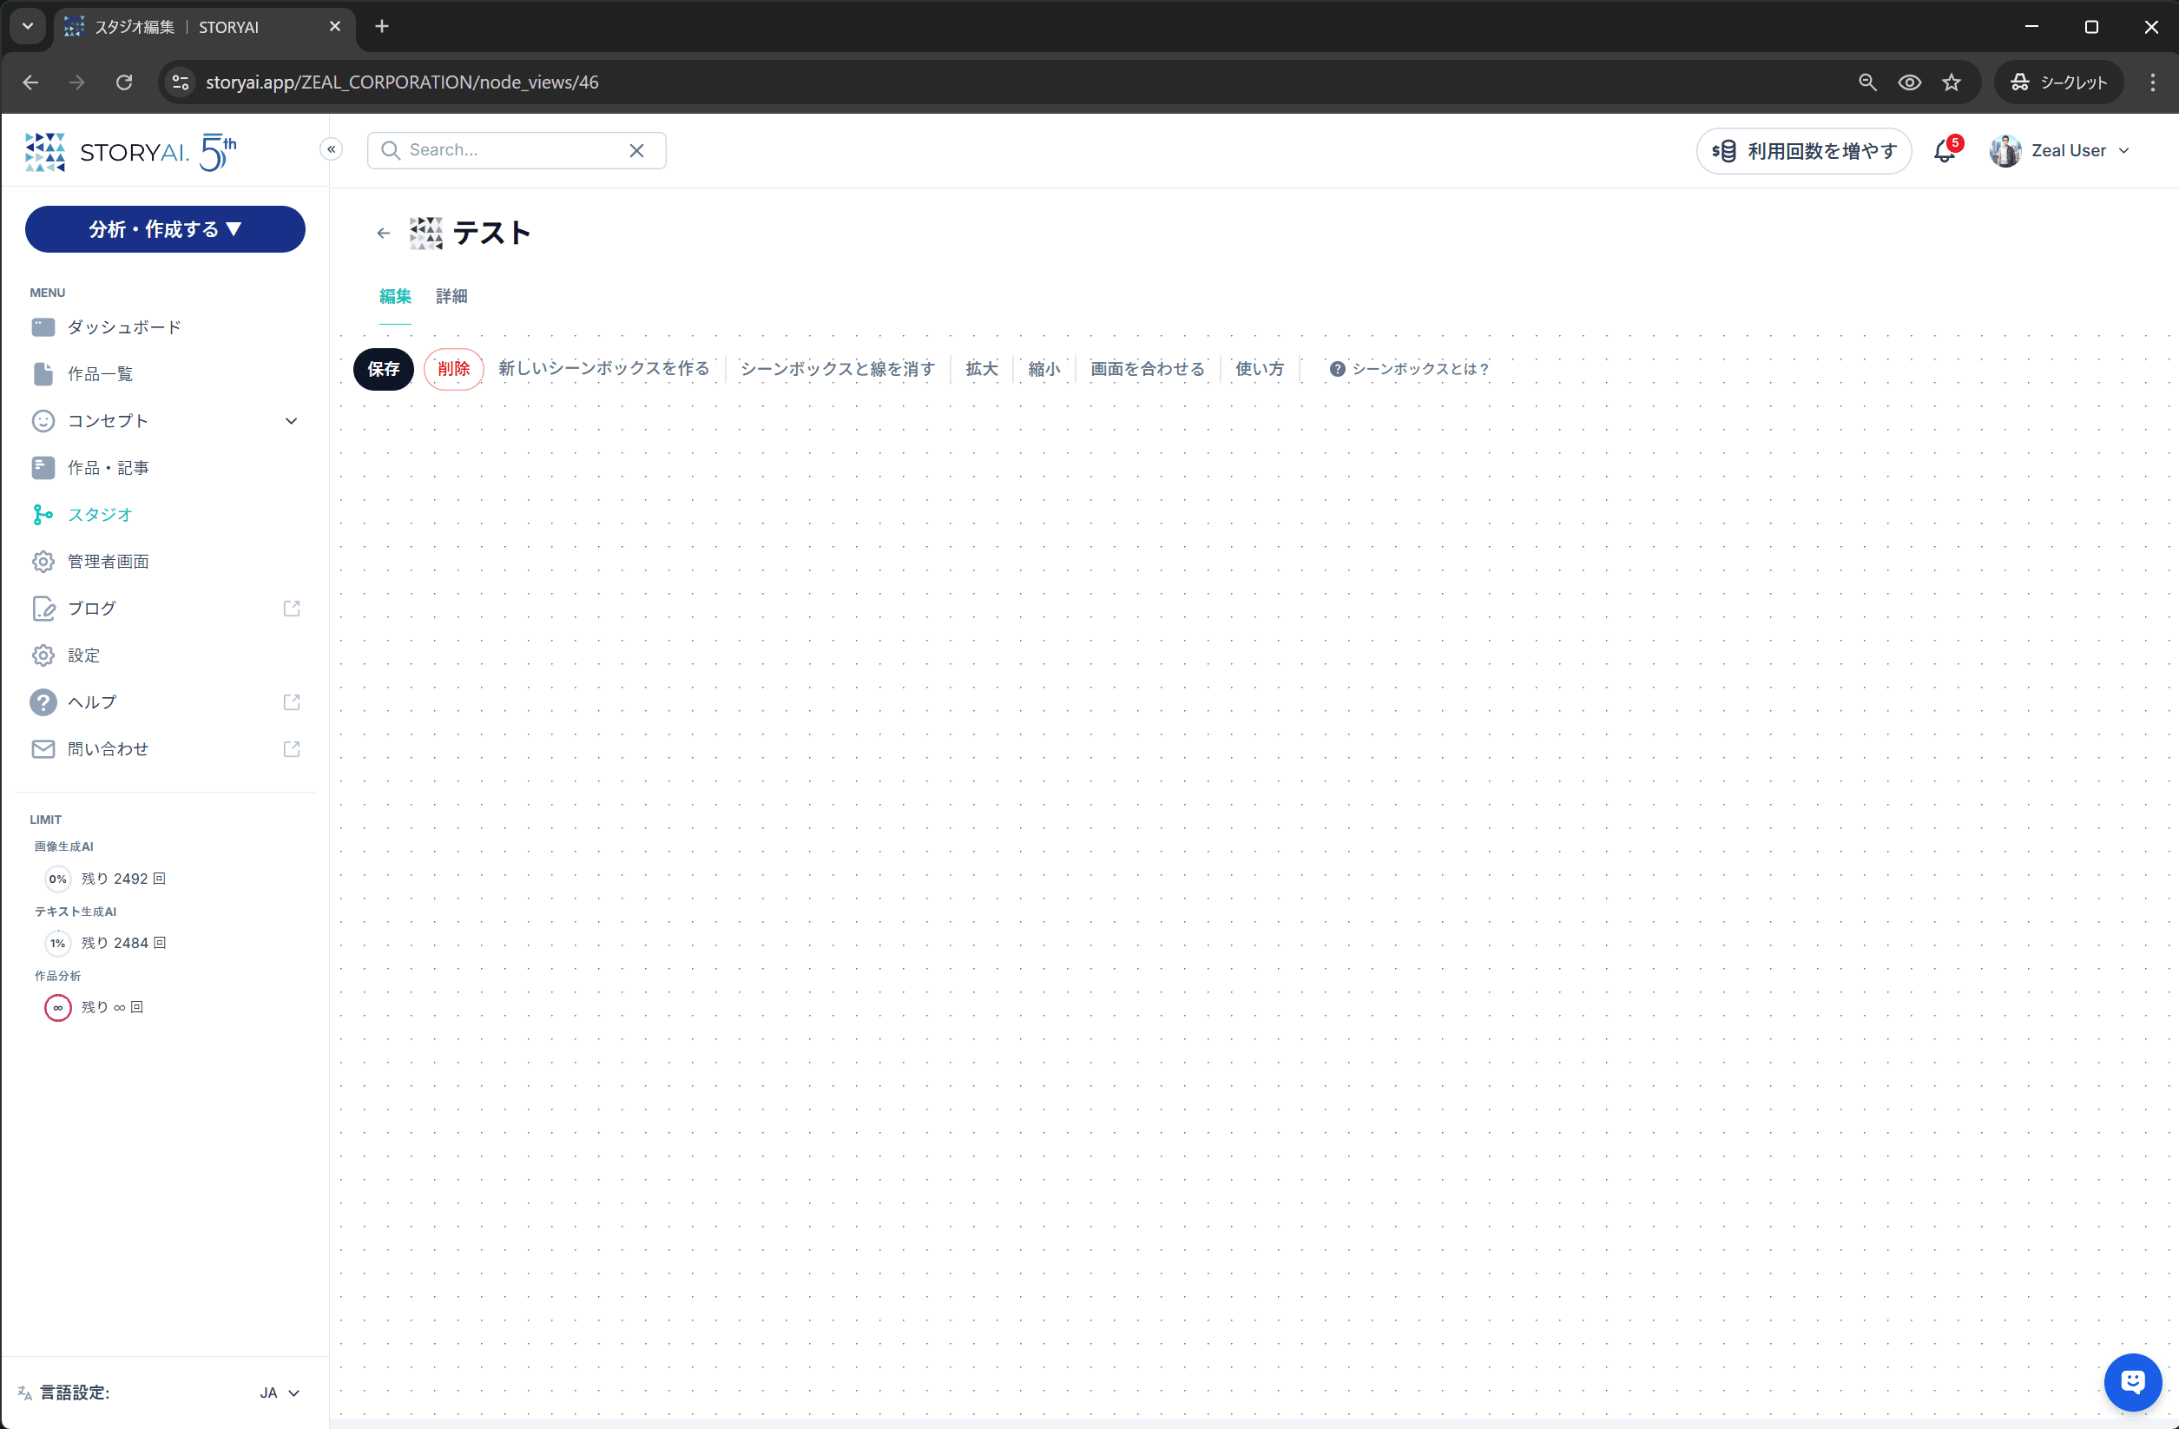The height and width of the screenshot is (1429, 2179).
Task: Open browser zoom magnifier icon
Action: (x=1866, y=82)
